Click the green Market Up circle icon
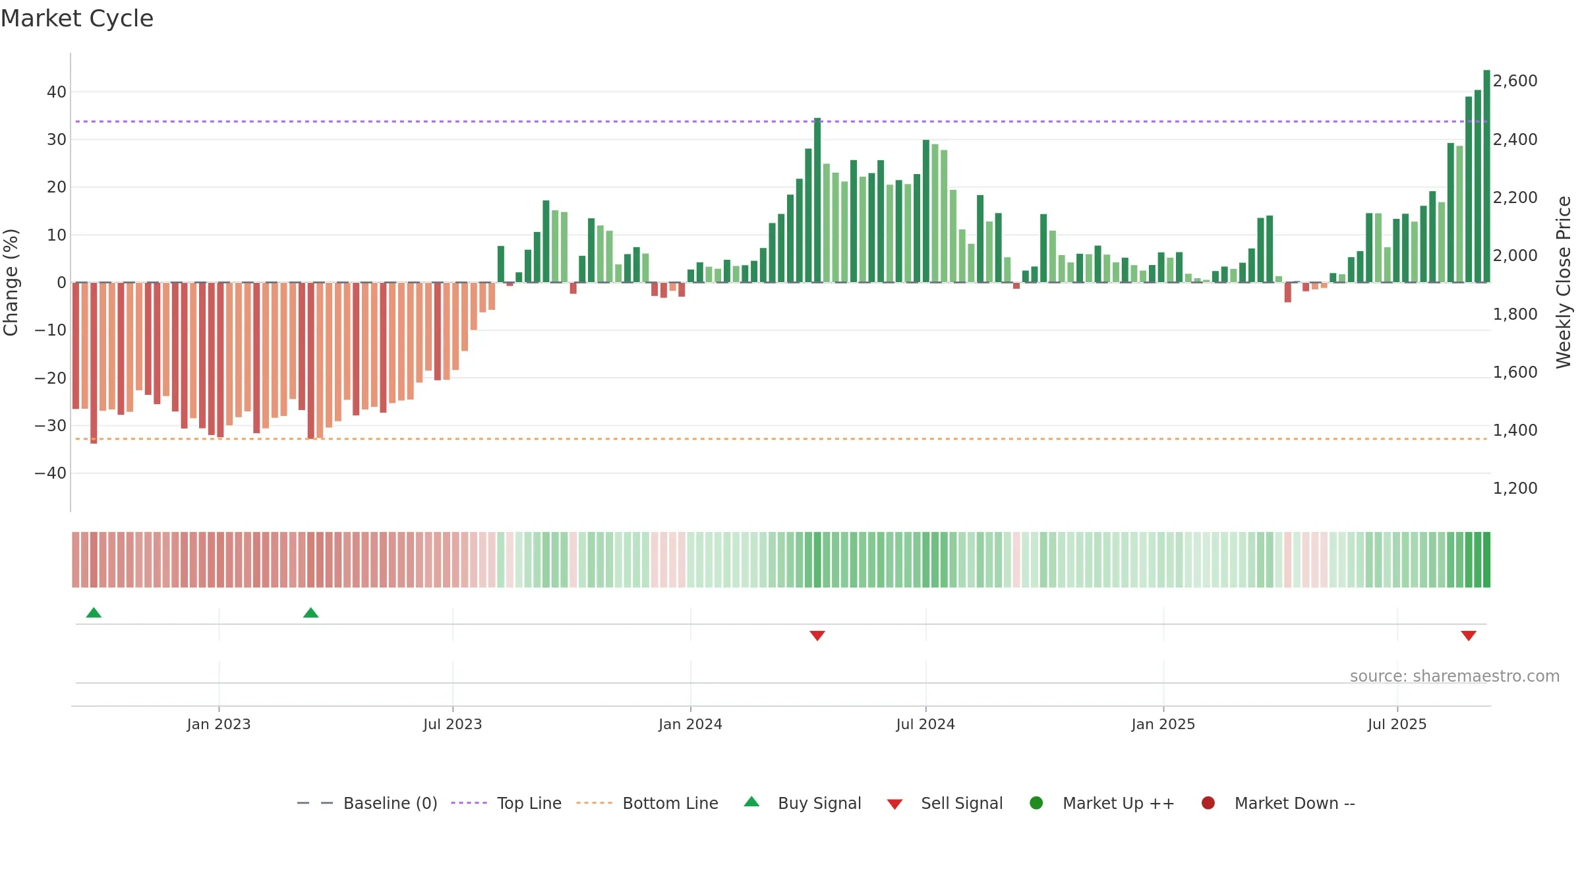The width and height of the screenshot is (1582, 890). tap(1036, 803)
